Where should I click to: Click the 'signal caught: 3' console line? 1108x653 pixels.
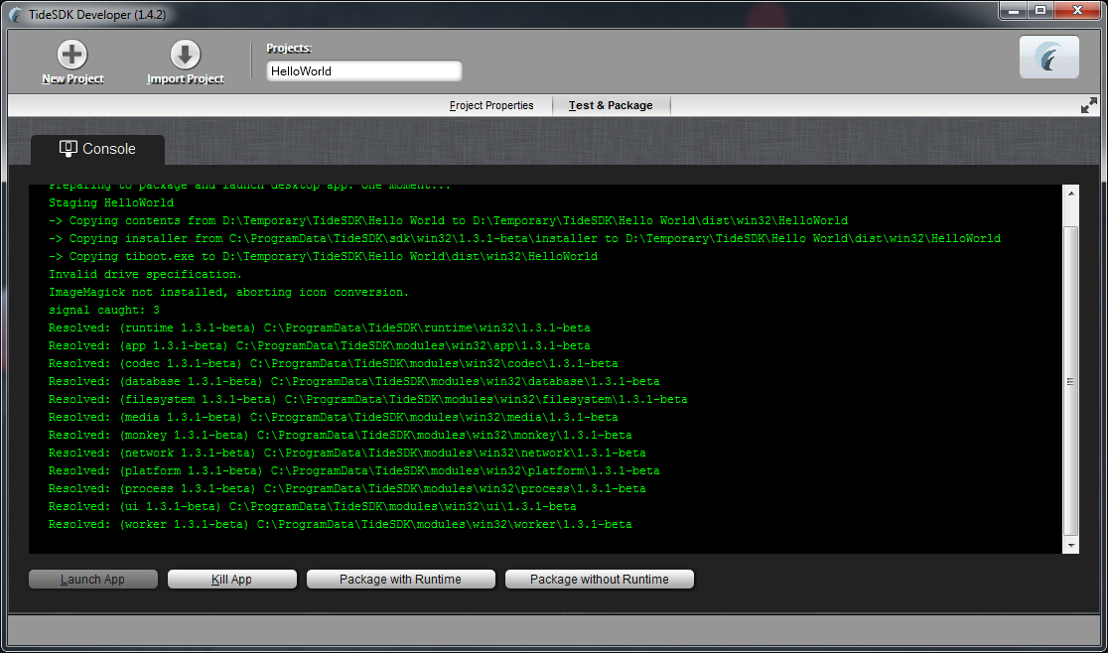tap(104, 311)
